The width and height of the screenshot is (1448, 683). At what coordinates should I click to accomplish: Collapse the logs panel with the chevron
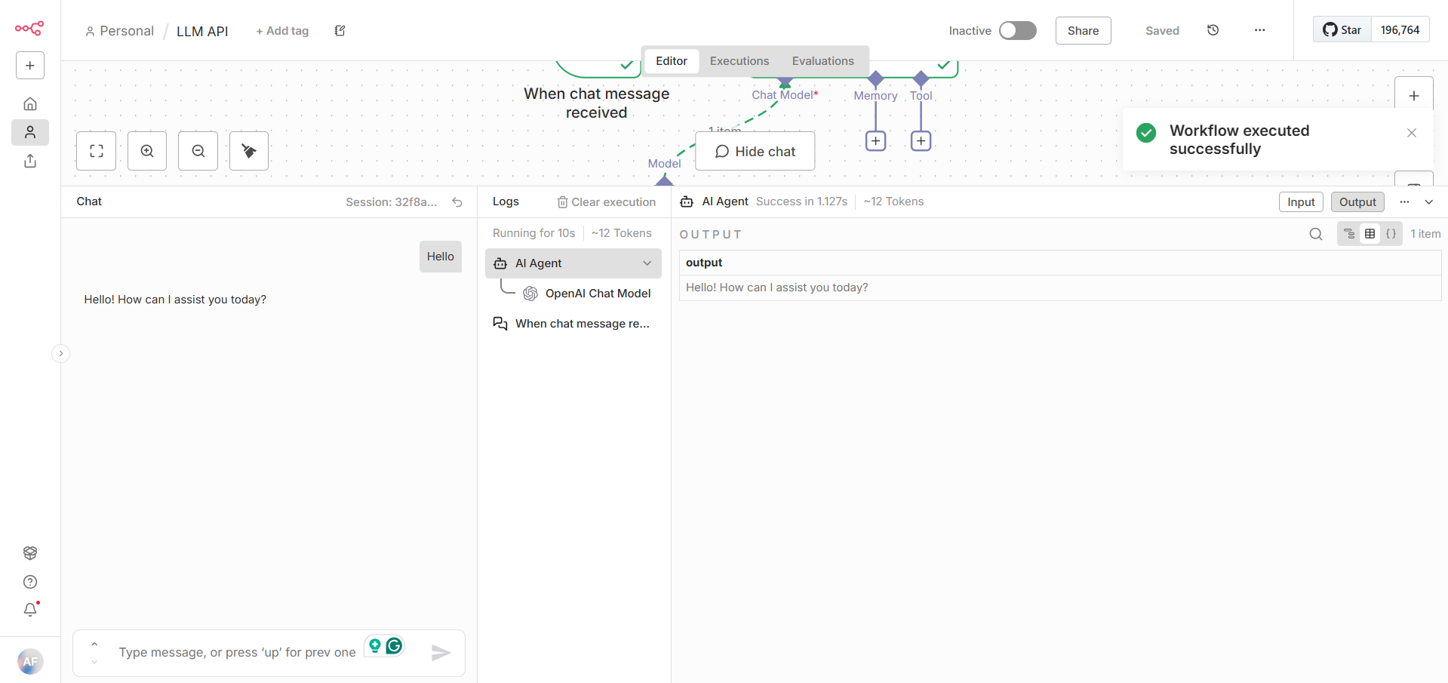(1429, 202)
